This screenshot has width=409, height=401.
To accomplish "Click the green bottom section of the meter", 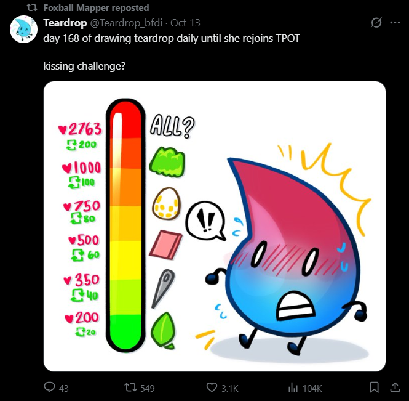I will click(125, 333).
